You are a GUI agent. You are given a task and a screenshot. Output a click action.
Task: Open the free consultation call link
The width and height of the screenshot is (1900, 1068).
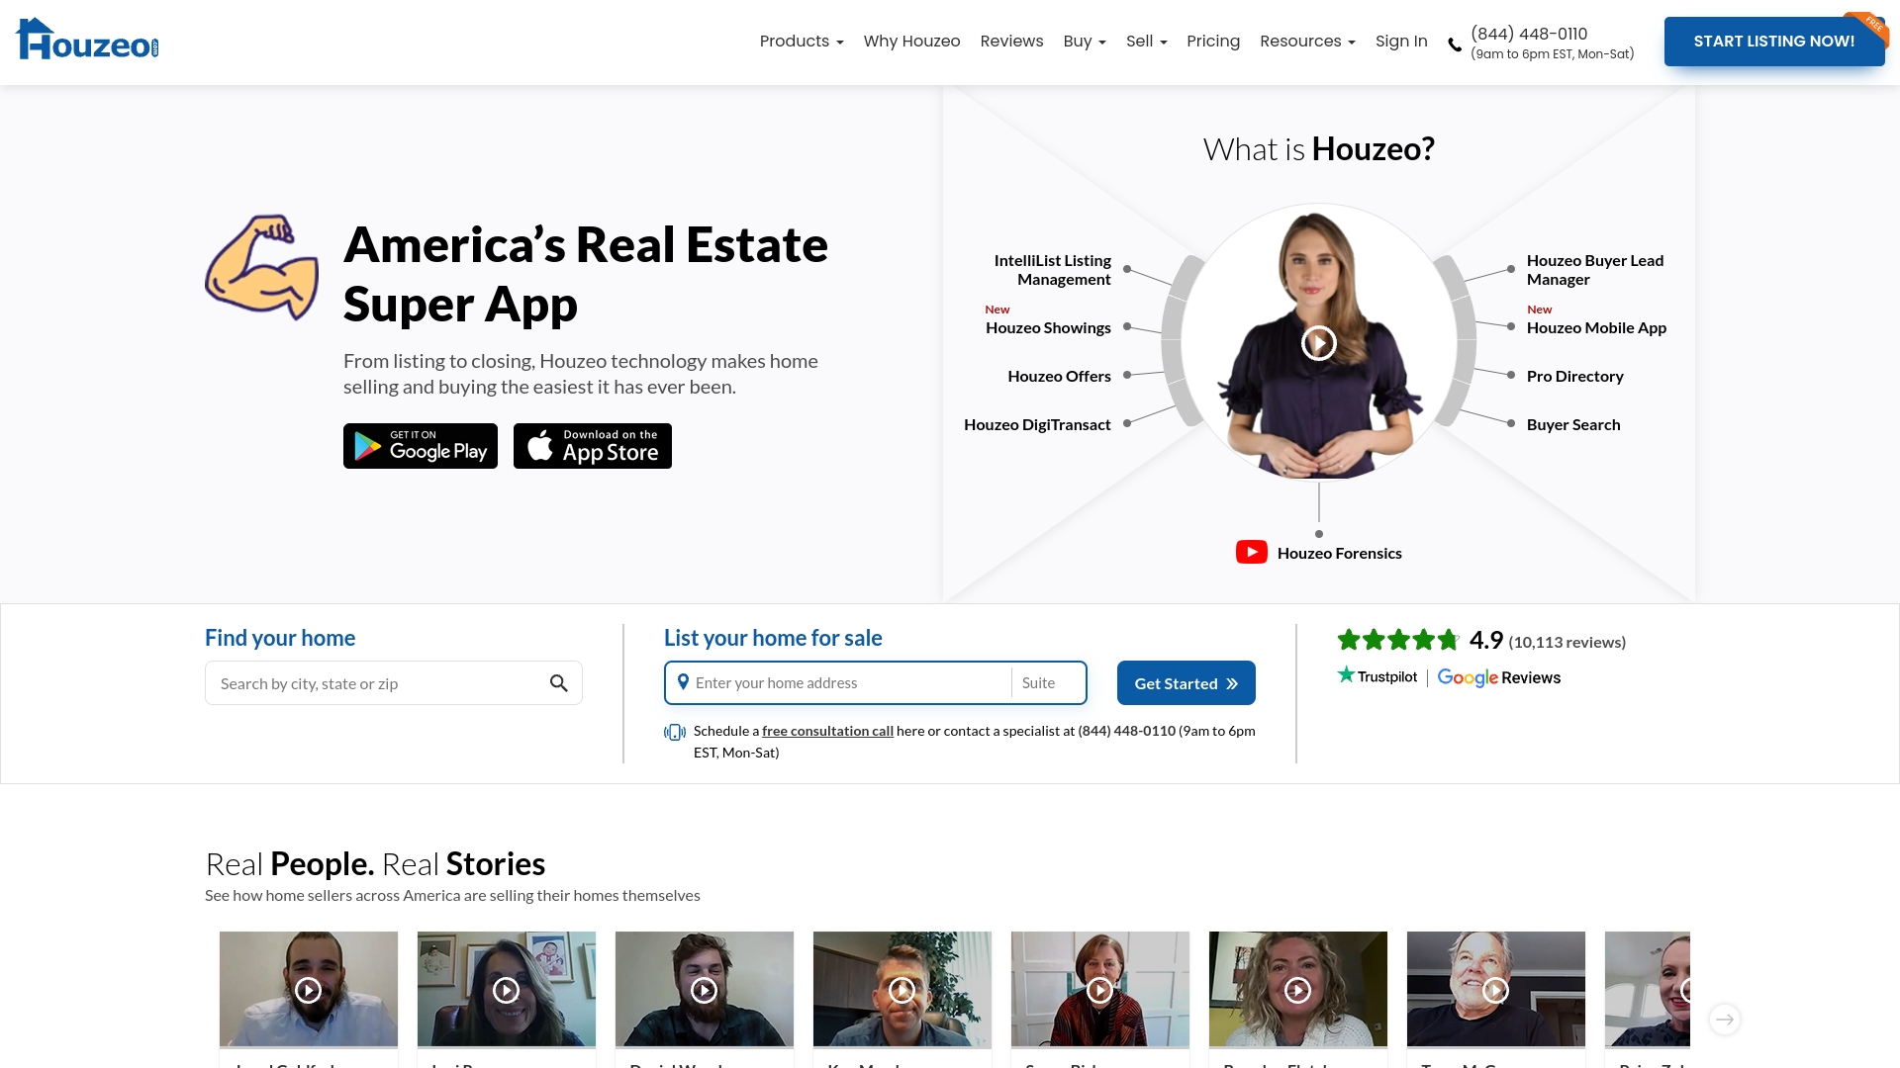click(x=827, y=732)
